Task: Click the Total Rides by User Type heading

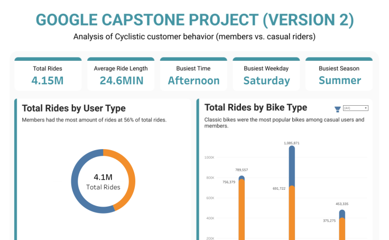Action: click(74, 108)
